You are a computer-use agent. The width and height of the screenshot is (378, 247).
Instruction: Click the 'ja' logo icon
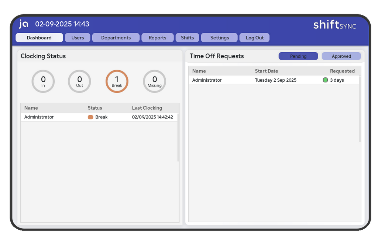click(x=24, y=24)
